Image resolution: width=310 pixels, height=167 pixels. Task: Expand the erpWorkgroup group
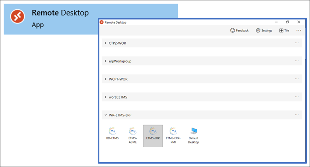pos(106,61)
